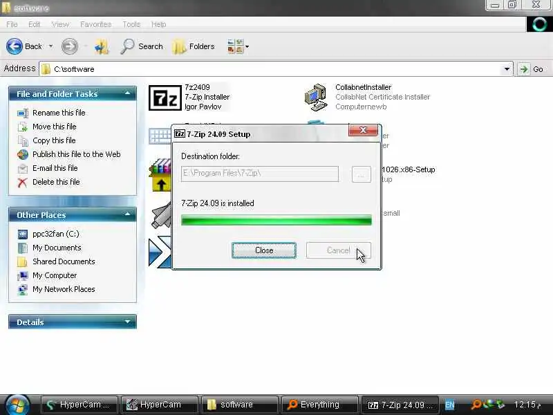Switch to second HyperCam taskbar window
This screenshot has height=415, width=553.
pos(159,405)
